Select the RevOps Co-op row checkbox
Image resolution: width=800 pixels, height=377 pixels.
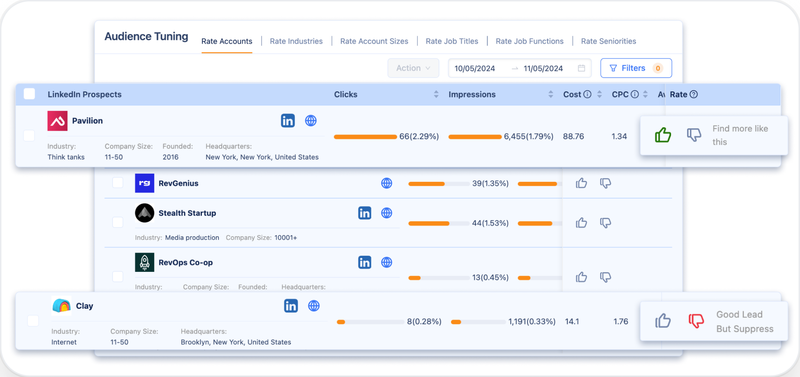118,276
